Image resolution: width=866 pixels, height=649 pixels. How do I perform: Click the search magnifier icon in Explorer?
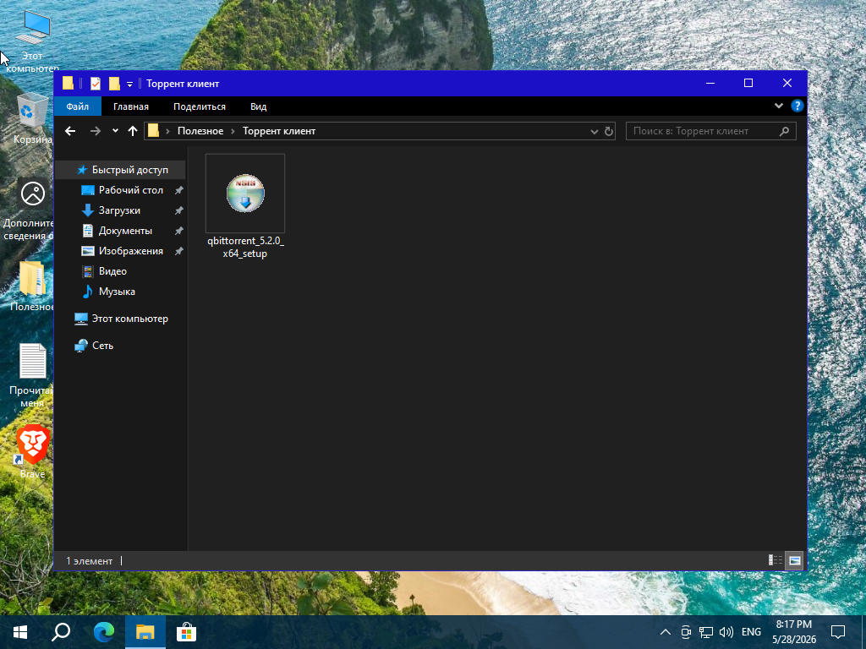point(784,131)
